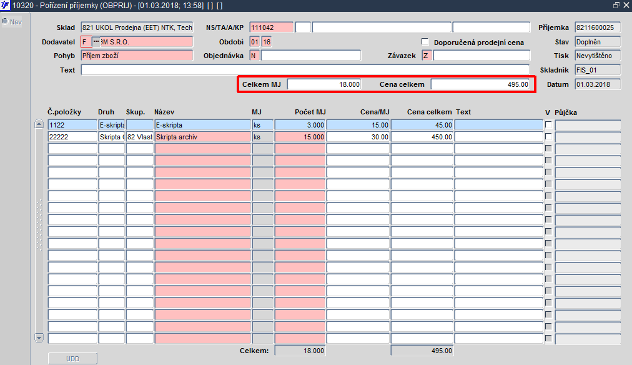This screenshot has height=365, width=632.
Task: Click Text cell of item 22222
Action: 499,137
